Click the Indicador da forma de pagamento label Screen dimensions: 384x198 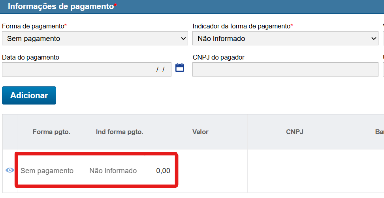pos(242,26)
